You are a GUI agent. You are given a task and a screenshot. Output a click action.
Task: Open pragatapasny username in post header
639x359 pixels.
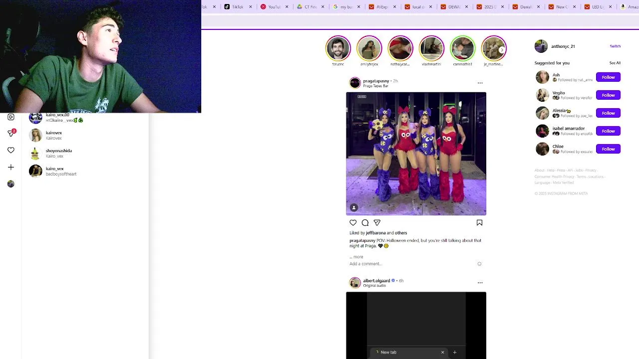coord(376,81)
